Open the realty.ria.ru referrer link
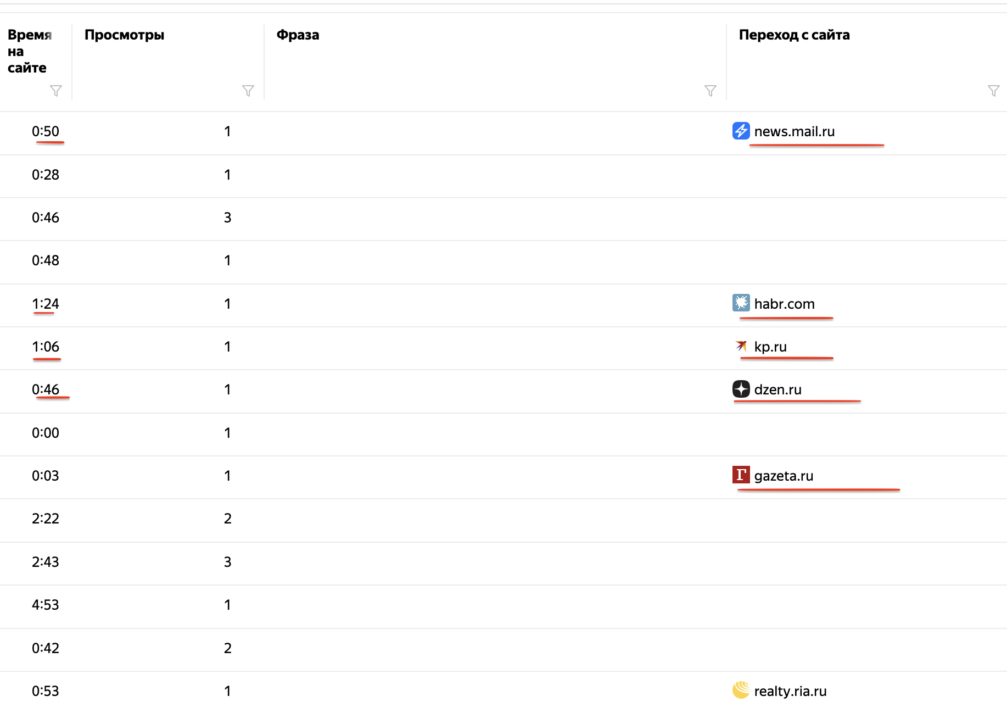This screenshot has width=1007, height=713. point(790,692)
